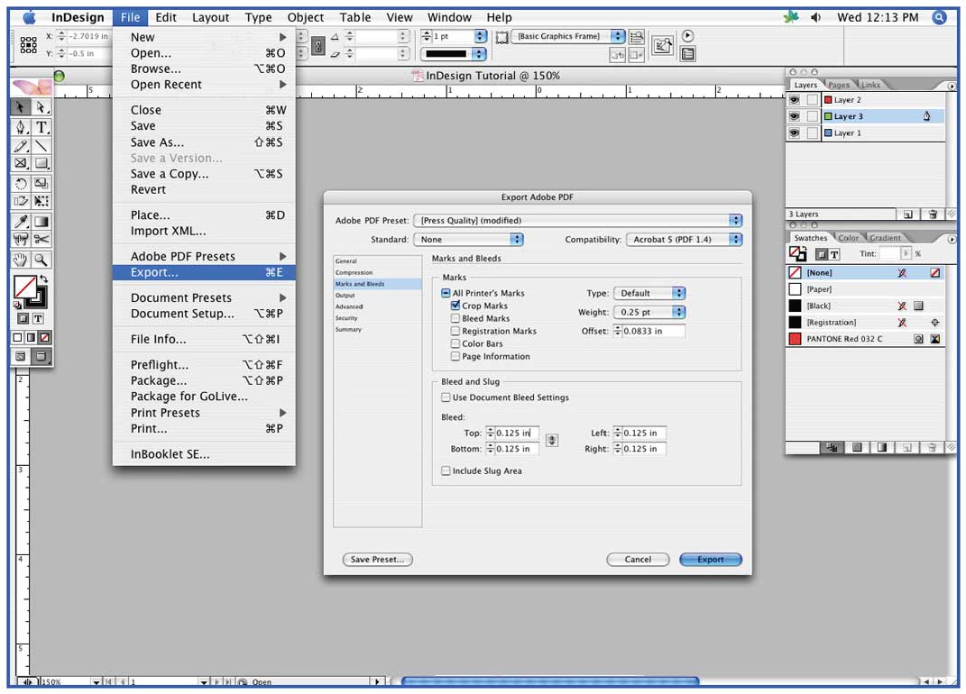Select the Eyedropper tool
Image resolution: width=966 pixels, height=694 pixels.
click(x=21, y=222)
